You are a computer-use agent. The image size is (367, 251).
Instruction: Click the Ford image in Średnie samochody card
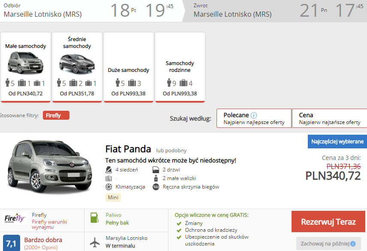(x=77, y=64)
